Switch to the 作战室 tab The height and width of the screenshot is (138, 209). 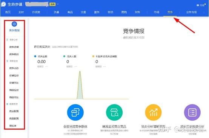pyautogui.click(x=36, y=12)
